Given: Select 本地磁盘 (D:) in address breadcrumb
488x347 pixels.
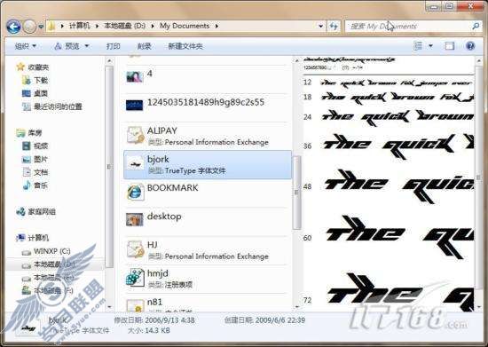Looking at the screenshot, I should [124, 26].
